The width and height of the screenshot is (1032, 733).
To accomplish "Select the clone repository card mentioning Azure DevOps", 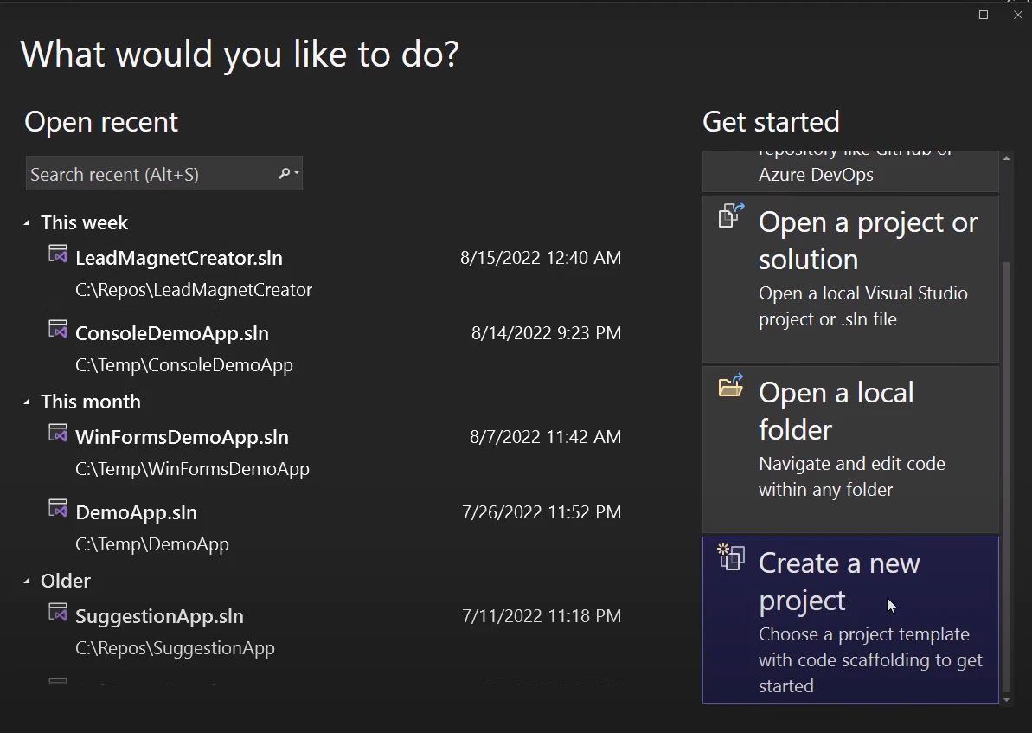I will click(850, 171).
